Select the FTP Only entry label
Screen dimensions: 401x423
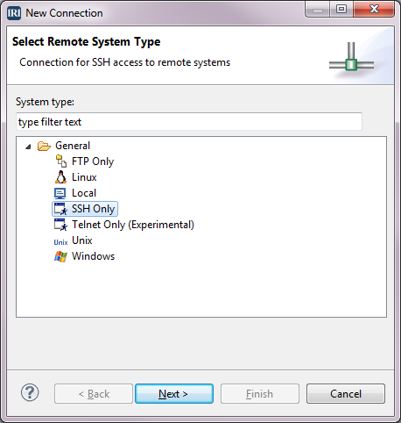click(93, 161)
